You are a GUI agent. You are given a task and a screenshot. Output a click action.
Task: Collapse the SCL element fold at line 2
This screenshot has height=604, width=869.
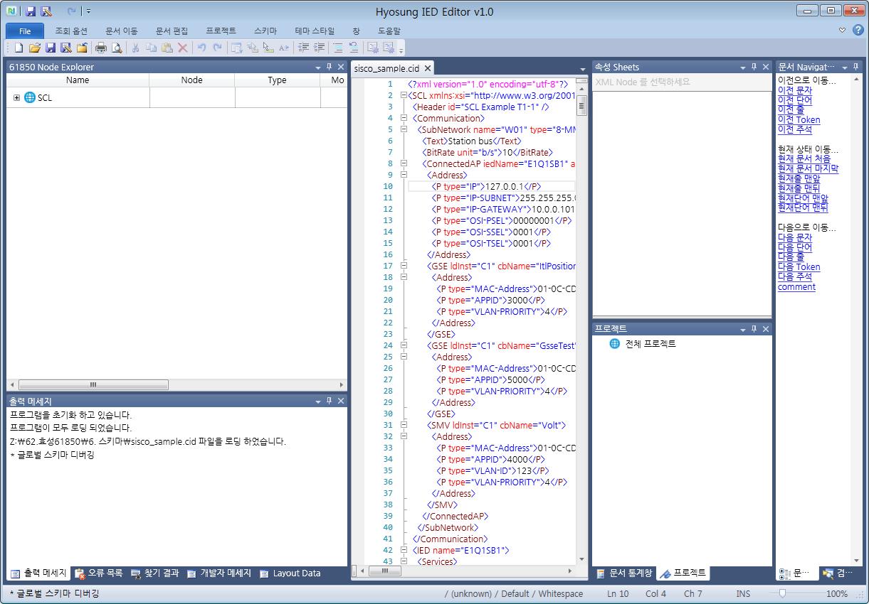point(404,95)
